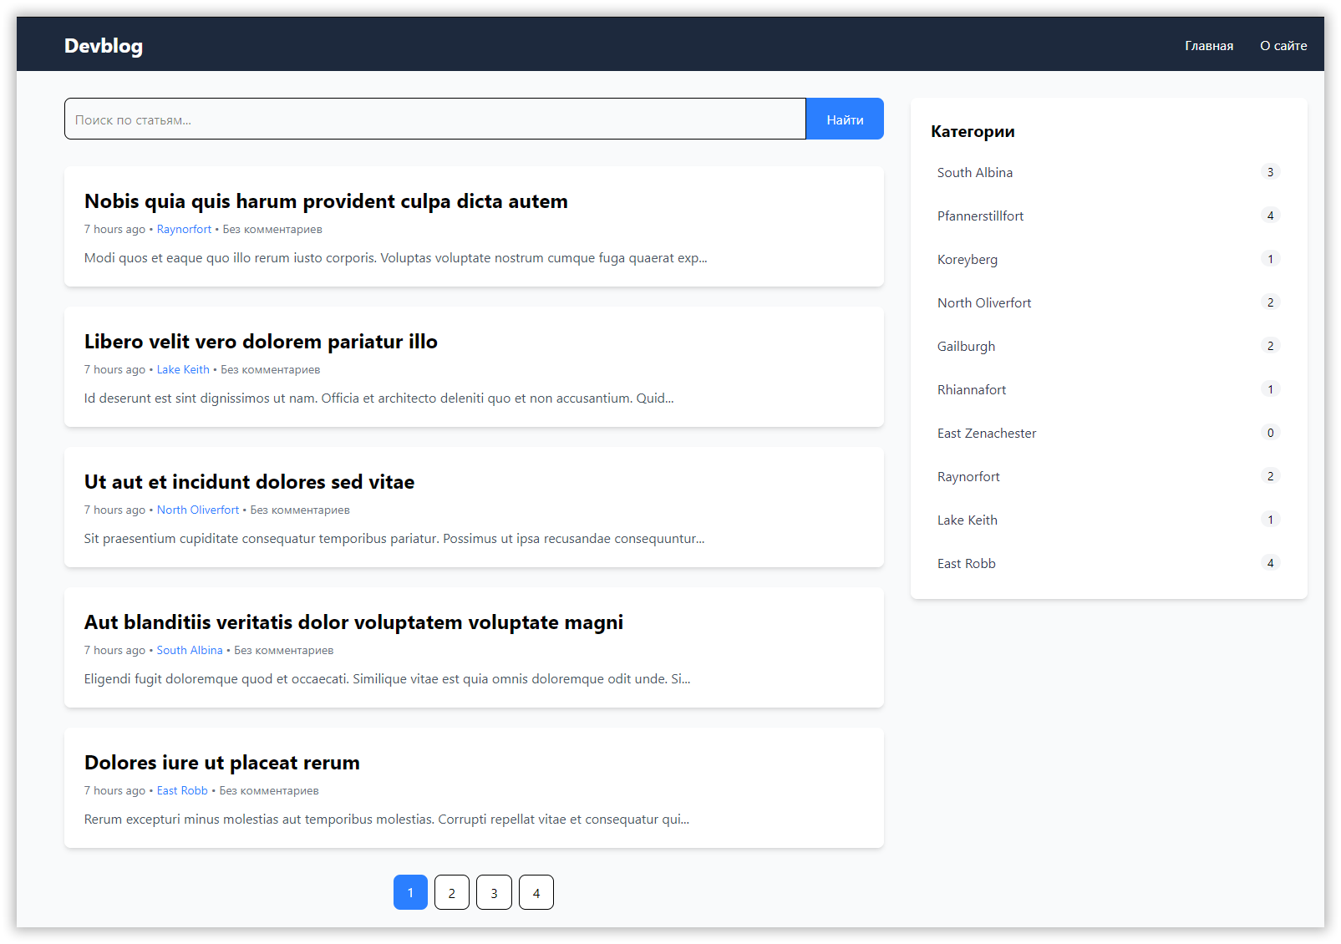1341x944 pixels.
Task: Go to pagination page 2
Action: point(452,893)
